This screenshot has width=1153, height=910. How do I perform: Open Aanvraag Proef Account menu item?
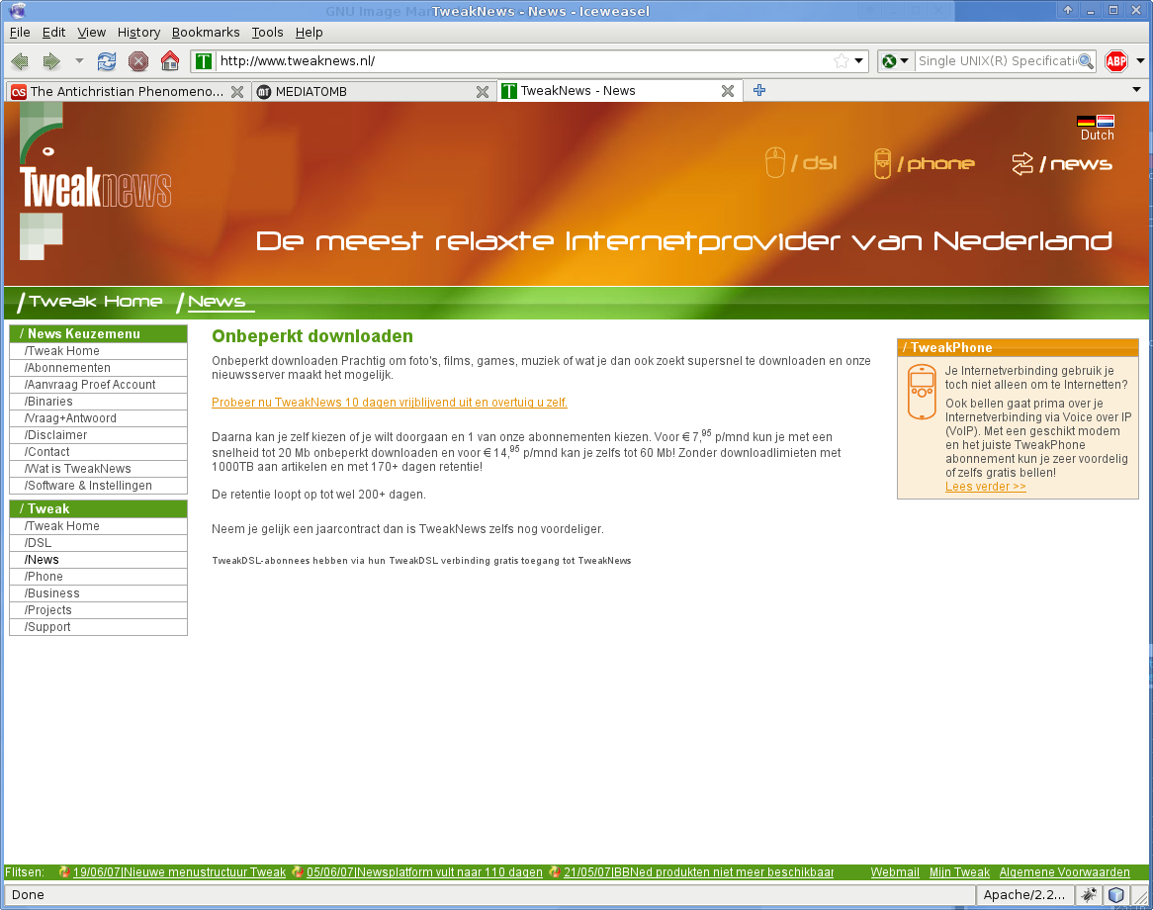[99, 385]
